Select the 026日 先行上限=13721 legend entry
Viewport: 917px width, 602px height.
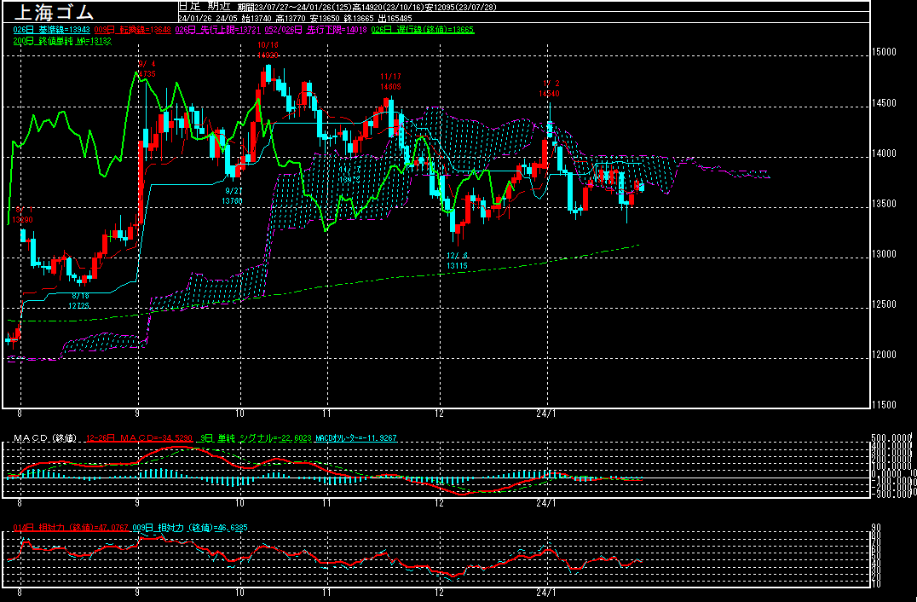219,29
